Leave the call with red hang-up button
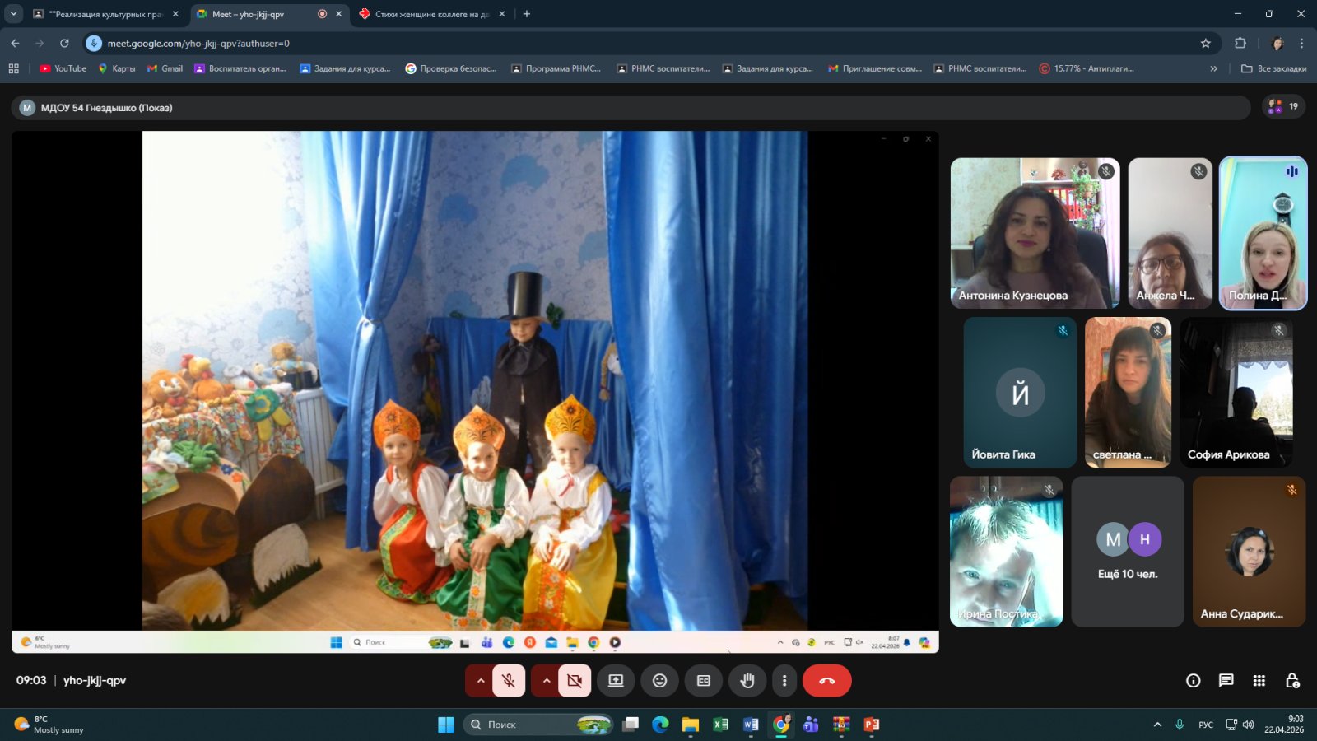 coord(826,681)
